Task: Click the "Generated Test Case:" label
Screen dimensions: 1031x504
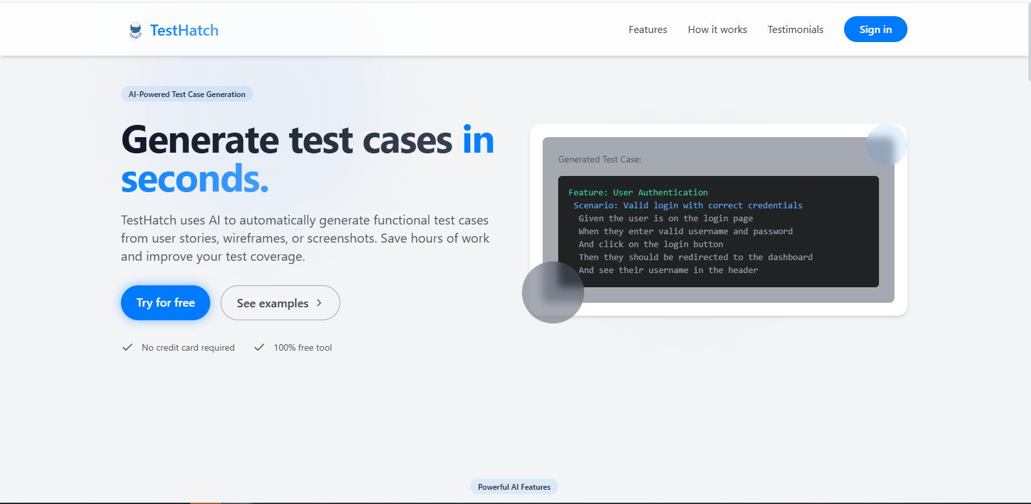Action: [600, 159]
